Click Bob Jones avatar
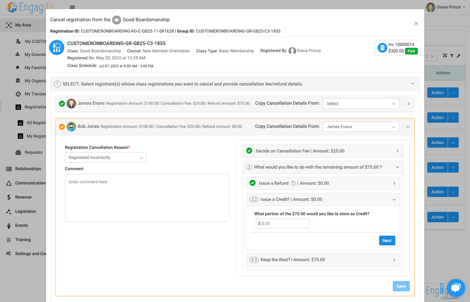Viewport: 470px width, 302px height. coord(71,127)
